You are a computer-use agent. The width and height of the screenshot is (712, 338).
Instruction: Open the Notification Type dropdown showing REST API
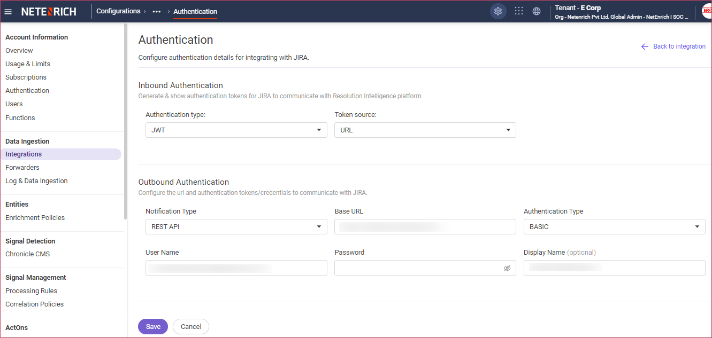click(x=236, y=226)
